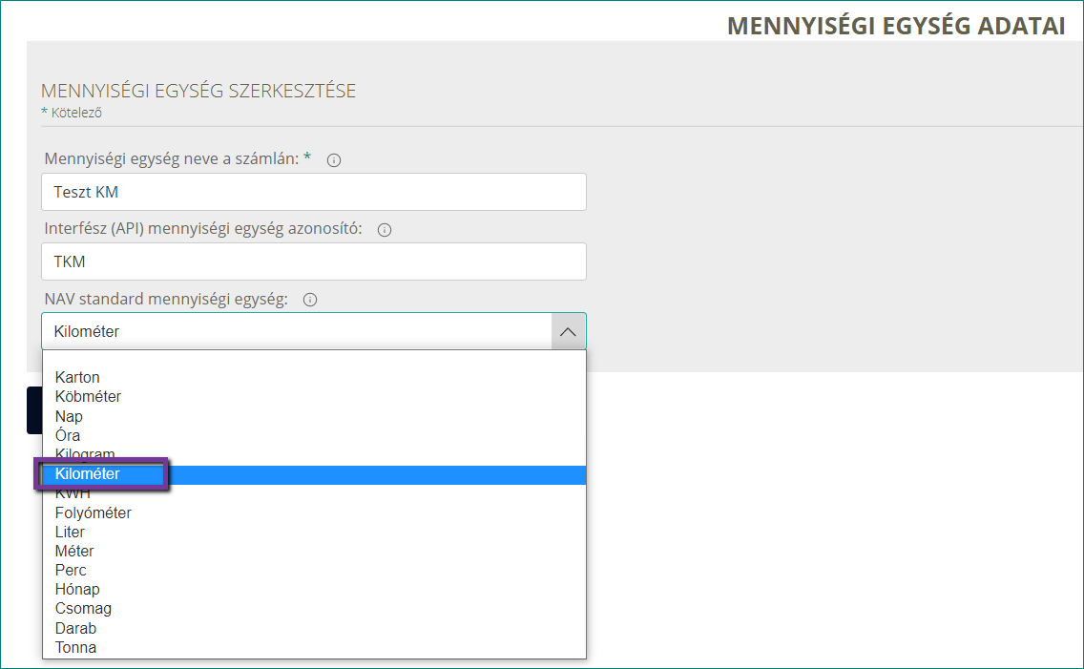The image size is (1084, 669).
Task: Click the Kilométer dropdown field
Action: point(314,332)
